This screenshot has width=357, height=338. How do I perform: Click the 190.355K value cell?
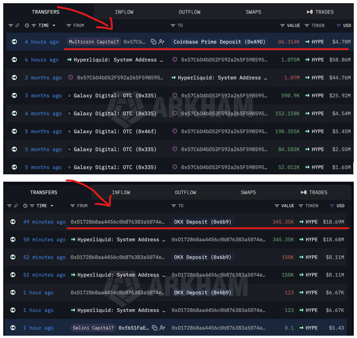tap(287, 131)
